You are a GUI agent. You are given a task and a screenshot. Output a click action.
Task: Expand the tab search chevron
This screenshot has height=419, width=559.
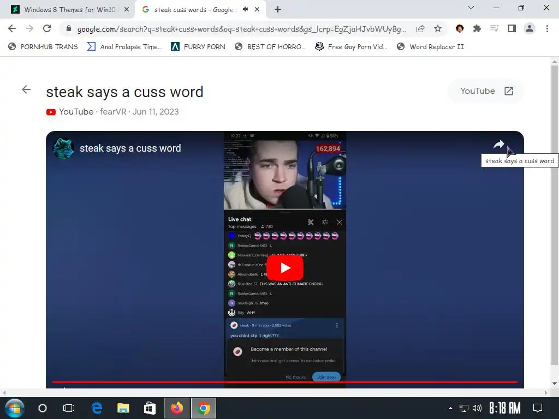point(471,8)
